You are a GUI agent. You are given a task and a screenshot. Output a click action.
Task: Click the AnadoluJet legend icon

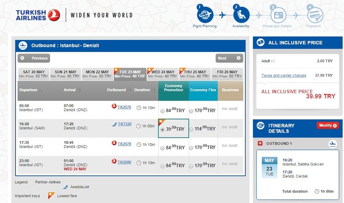coord(65,187)
